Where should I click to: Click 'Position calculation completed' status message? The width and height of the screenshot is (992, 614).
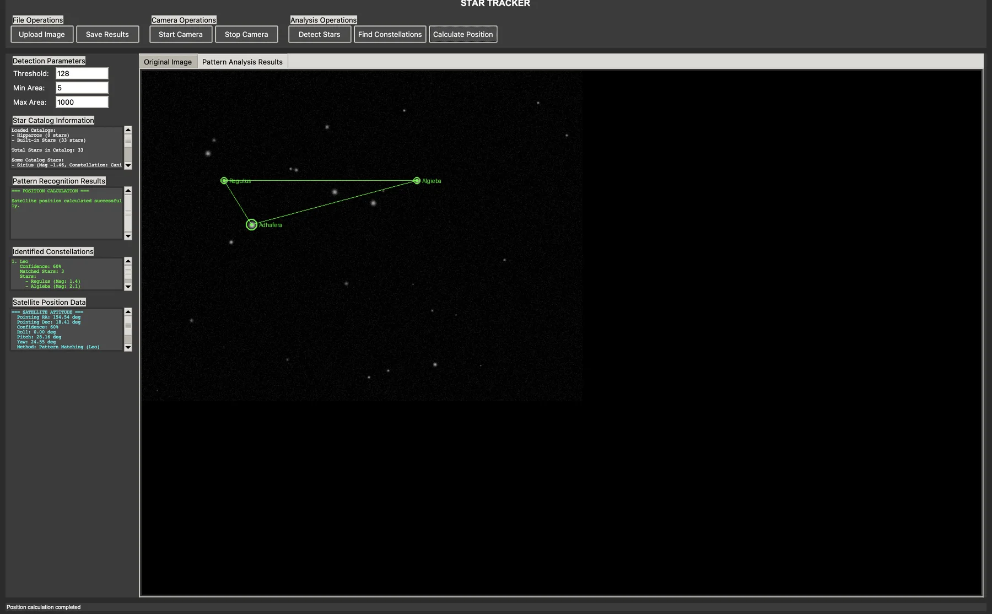pyautogui.click(x=44, y=607)
